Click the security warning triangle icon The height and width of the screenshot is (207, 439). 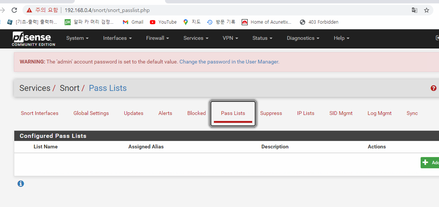tap(29, 11)
